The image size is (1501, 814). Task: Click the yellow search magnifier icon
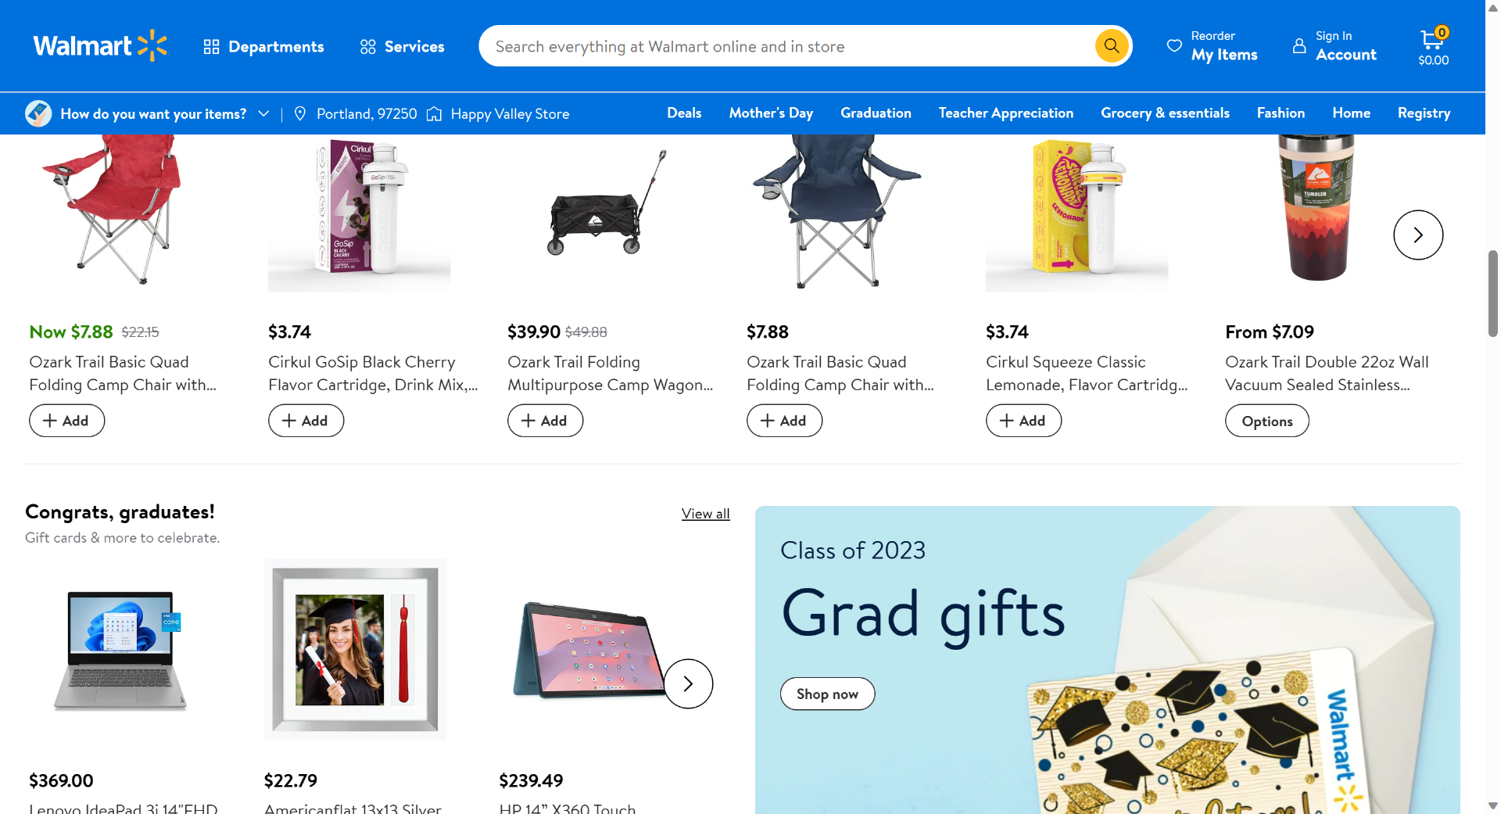tap(1111, 46)
